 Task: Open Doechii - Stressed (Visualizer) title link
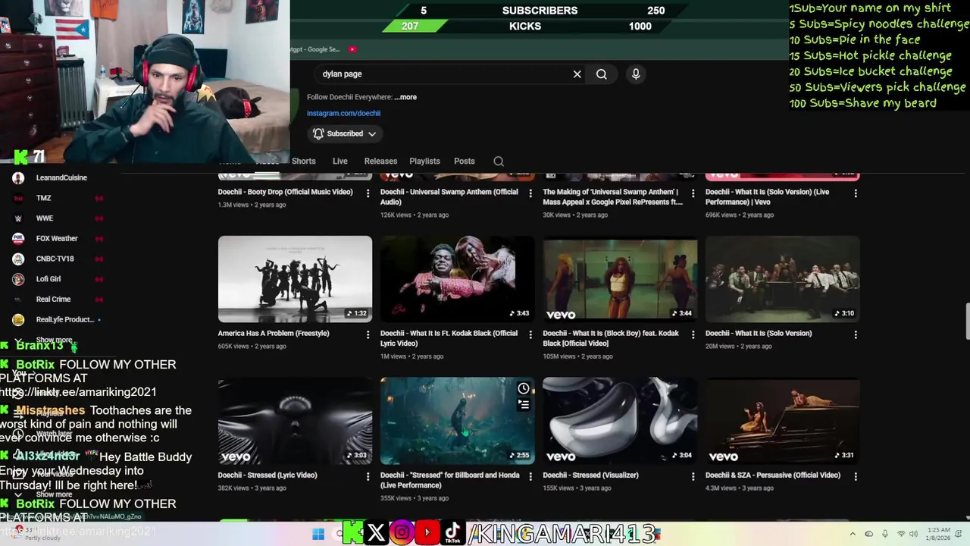pos(590,475)
